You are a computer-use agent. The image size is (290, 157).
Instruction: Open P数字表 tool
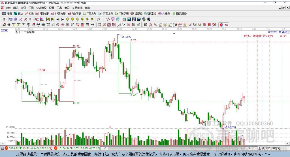click(x=74, y=14)
